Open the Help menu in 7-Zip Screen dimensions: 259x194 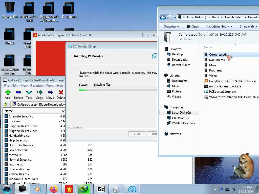(60, 86)
